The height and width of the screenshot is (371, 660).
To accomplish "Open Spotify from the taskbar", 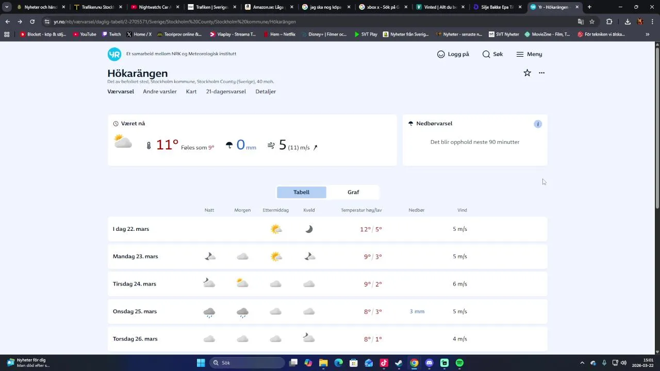I will click(459, 363).
